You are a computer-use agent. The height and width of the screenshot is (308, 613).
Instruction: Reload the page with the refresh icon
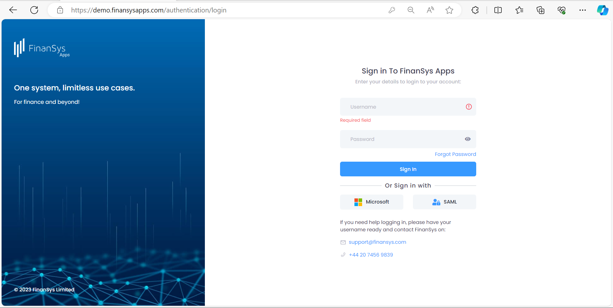click(34, 10)
